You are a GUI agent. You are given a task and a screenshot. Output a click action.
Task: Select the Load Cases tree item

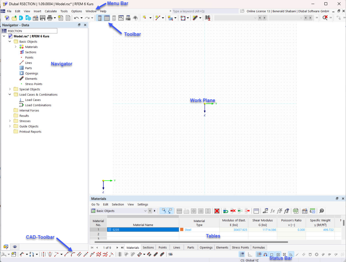[x=33, y=100]
